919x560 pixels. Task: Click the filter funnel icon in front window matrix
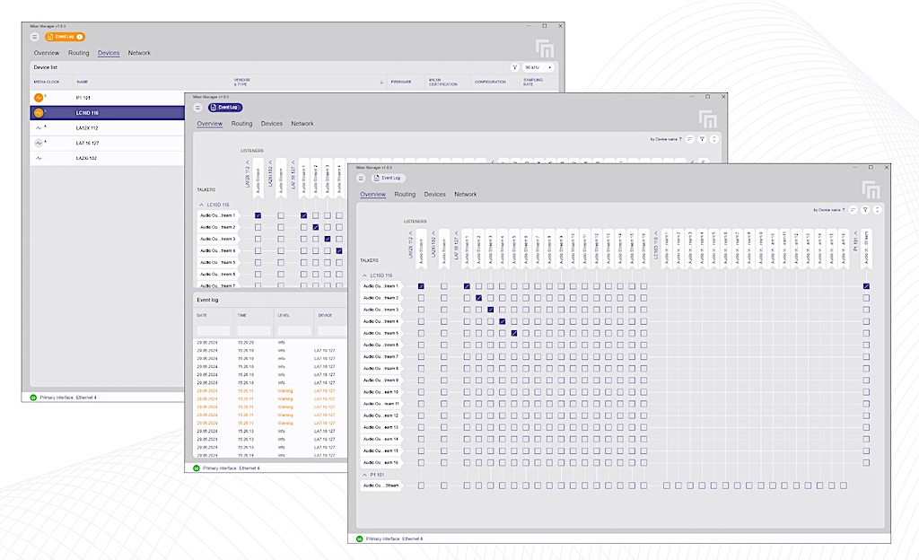[865, 210]
